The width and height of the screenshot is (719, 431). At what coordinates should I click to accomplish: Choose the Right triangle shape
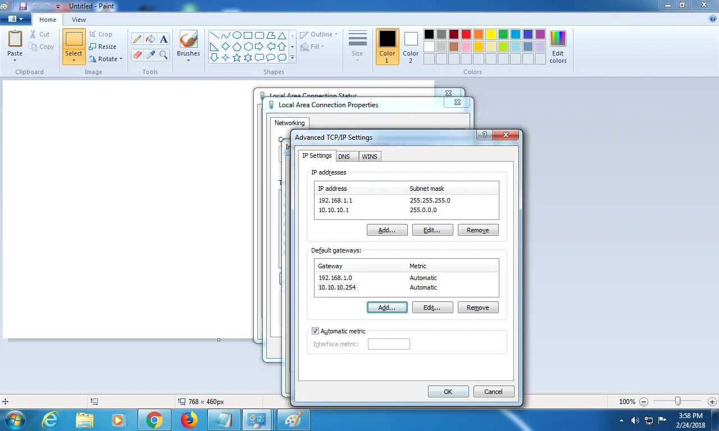tap(215, 47)
